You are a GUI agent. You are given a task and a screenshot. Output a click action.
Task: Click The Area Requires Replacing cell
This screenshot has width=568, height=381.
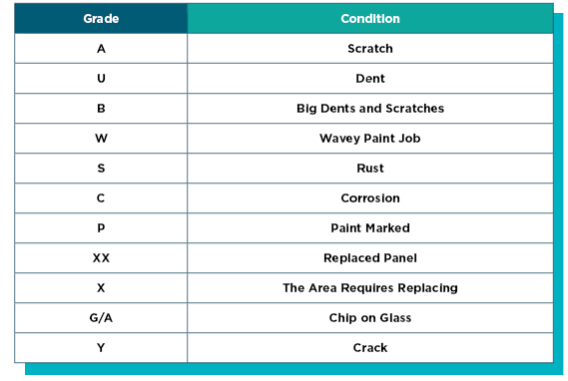coord(370,288)
